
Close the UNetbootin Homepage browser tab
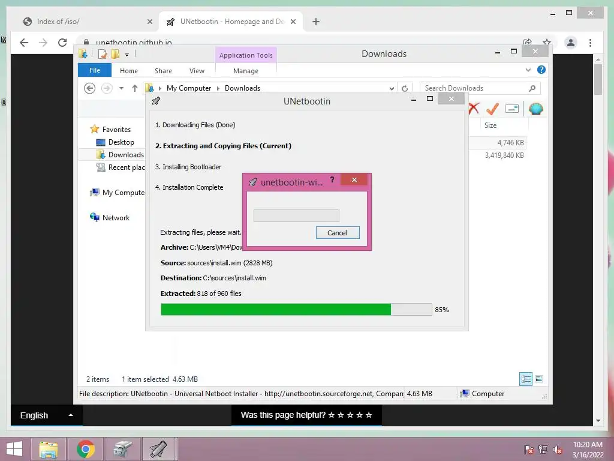coord(293,22)
